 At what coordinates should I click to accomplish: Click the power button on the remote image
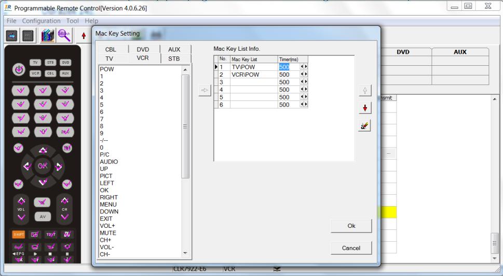tap(19, 69)
